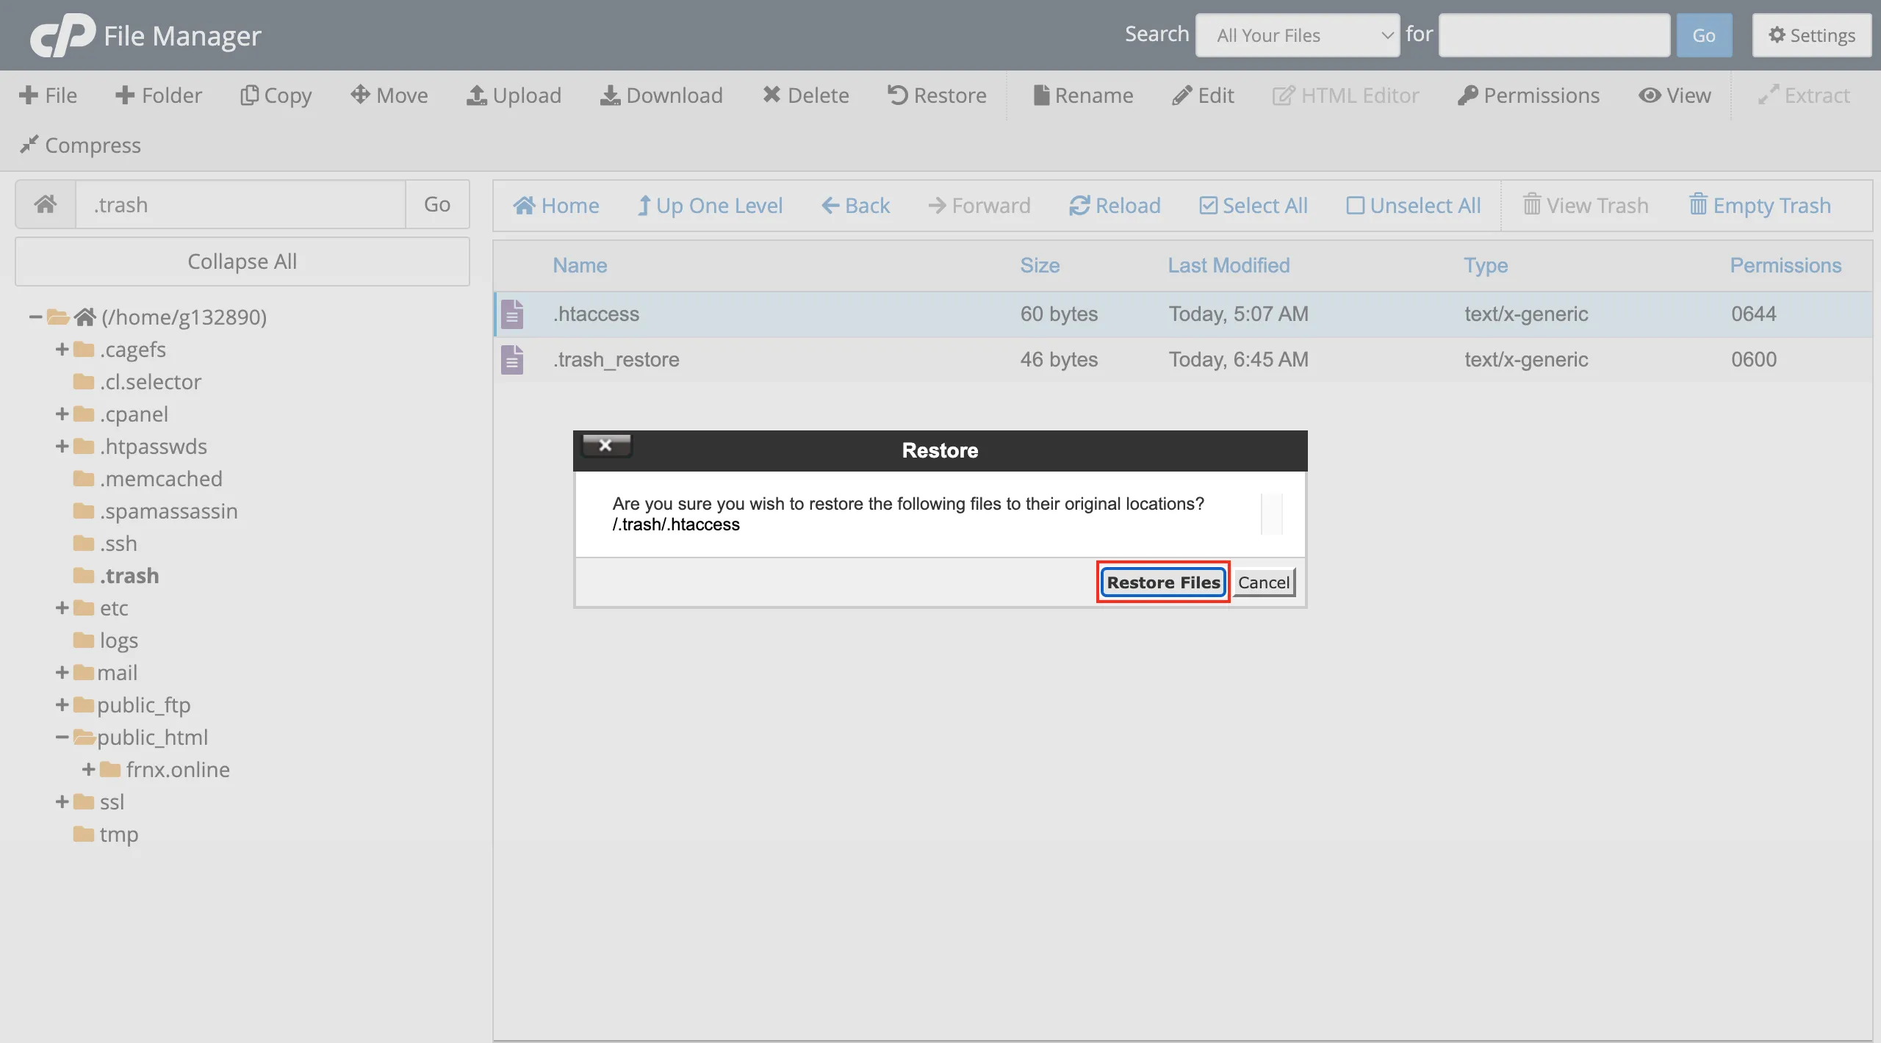This screenshot has height=1043, width=1881.
Task: Expand the ssl folder
Action: [62, 801]
